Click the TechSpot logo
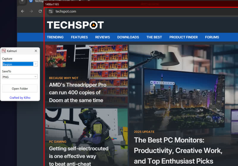Viewport: 238px width, 166px height. click(x=75, y=25)
